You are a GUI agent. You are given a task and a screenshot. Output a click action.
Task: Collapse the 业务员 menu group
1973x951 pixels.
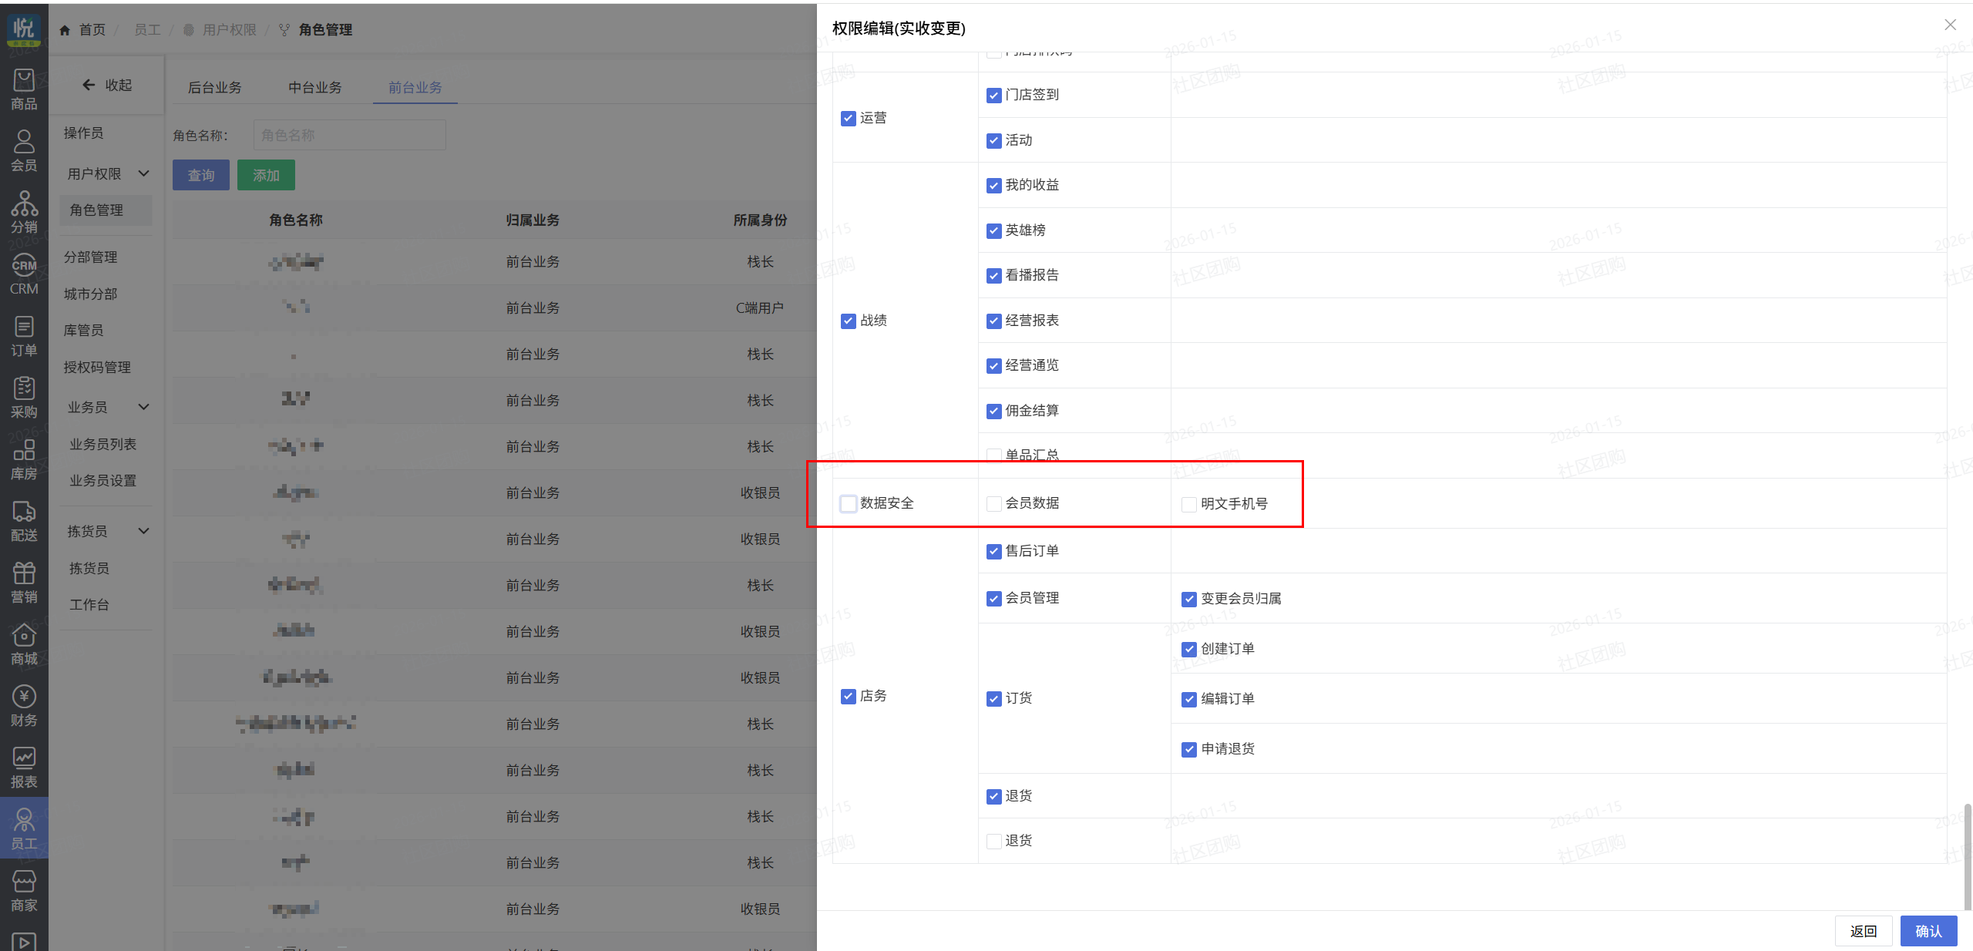(x=143, y=407)
